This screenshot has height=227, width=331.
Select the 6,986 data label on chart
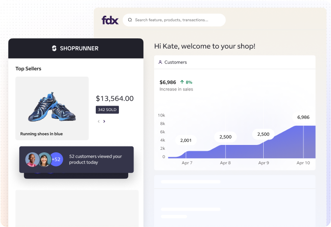coord(303,117)
